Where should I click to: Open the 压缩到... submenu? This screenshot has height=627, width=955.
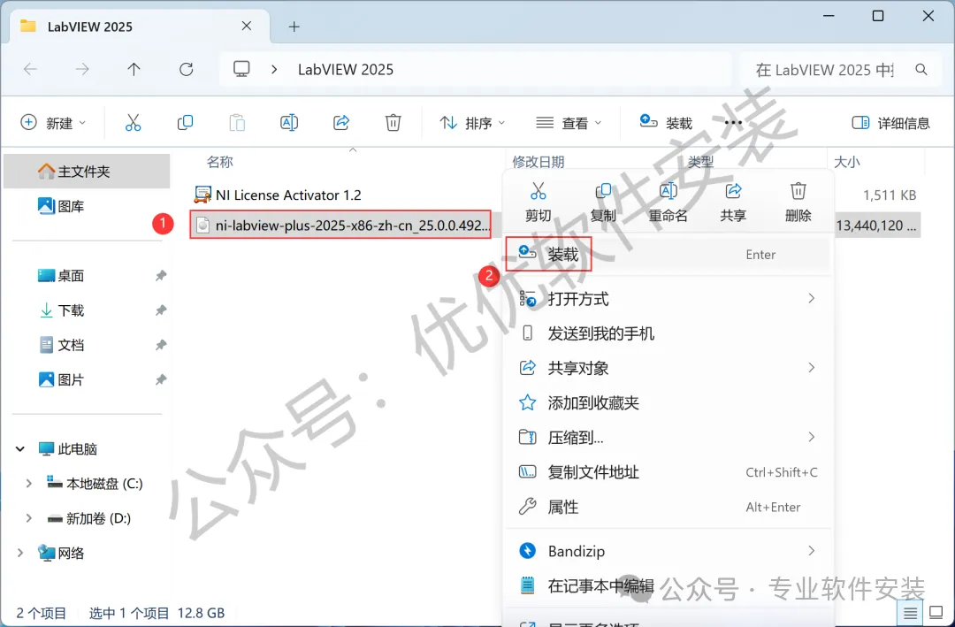[668, 438]
